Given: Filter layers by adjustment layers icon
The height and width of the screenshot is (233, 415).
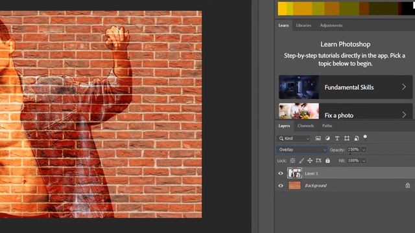Looking at the screenshot, I should pos(327,138).
